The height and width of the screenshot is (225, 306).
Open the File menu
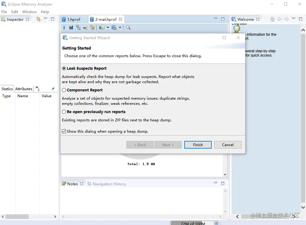[x=4, y=12]
